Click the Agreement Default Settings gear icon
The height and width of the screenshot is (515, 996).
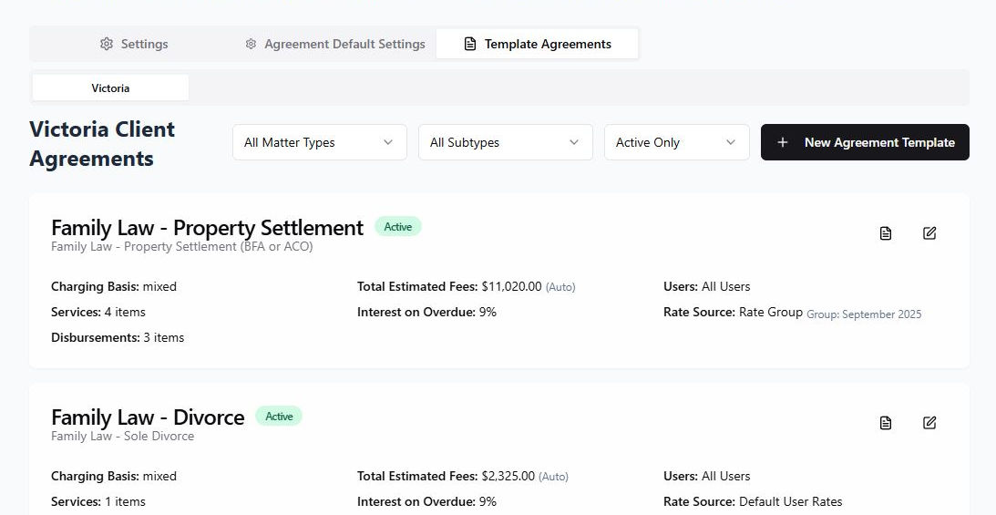(x=251, y=44)
